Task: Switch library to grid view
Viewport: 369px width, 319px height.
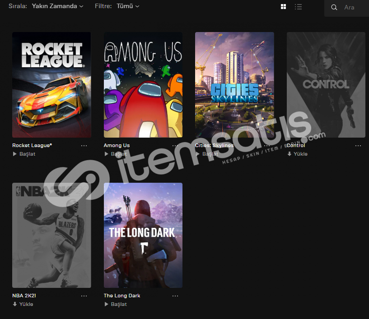Action: point(283,7)
